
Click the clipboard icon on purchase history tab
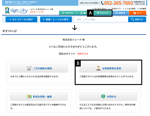point(81,13)
